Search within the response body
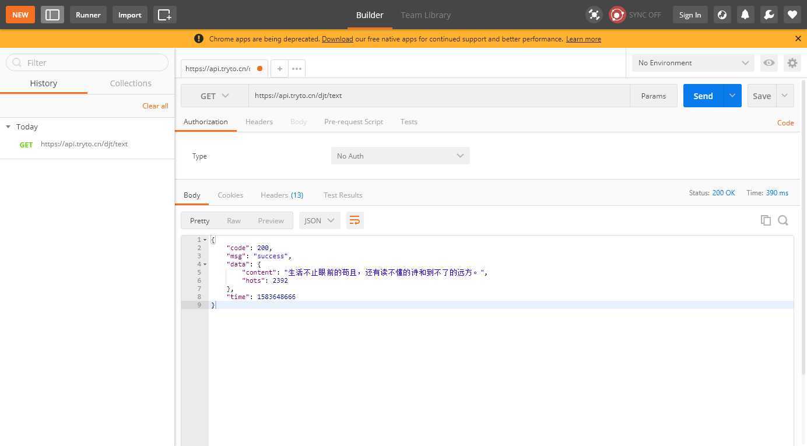Viewport: 807px width, 446px height. pos(783,220)
